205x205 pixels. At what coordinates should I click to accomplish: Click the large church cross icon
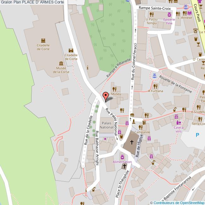[131, 143]
